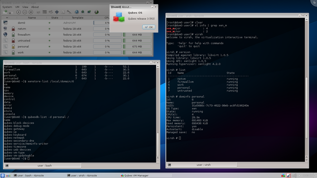Click the firewallvm globe type icon
Viewport: 317px width, 178px height.
5,34
